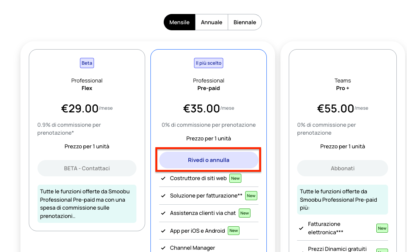Click the Il più scelto badge
Image resolution: width=407 pixels, height=252 pixels.
tap(209, 63)
